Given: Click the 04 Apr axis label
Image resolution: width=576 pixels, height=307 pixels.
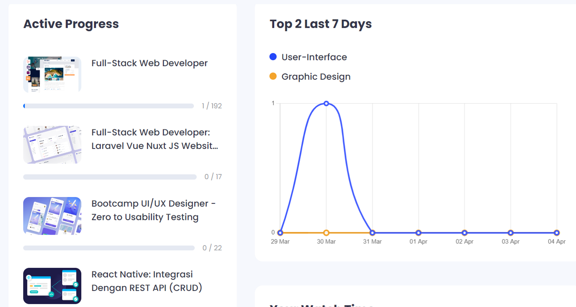Looking at the screenshot, I should (557, 242).
